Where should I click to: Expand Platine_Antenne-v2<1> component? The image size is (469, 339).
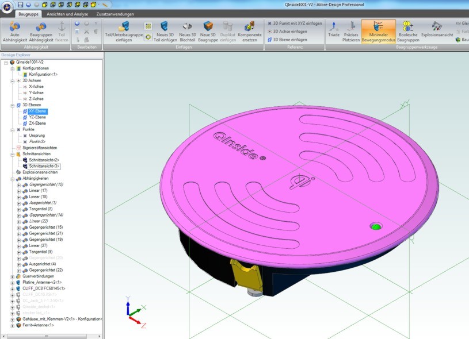(13, 283)
